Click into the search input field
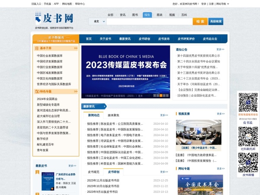Screen dimensions: 260x195 pyautogui.click(x=149, y=21)
